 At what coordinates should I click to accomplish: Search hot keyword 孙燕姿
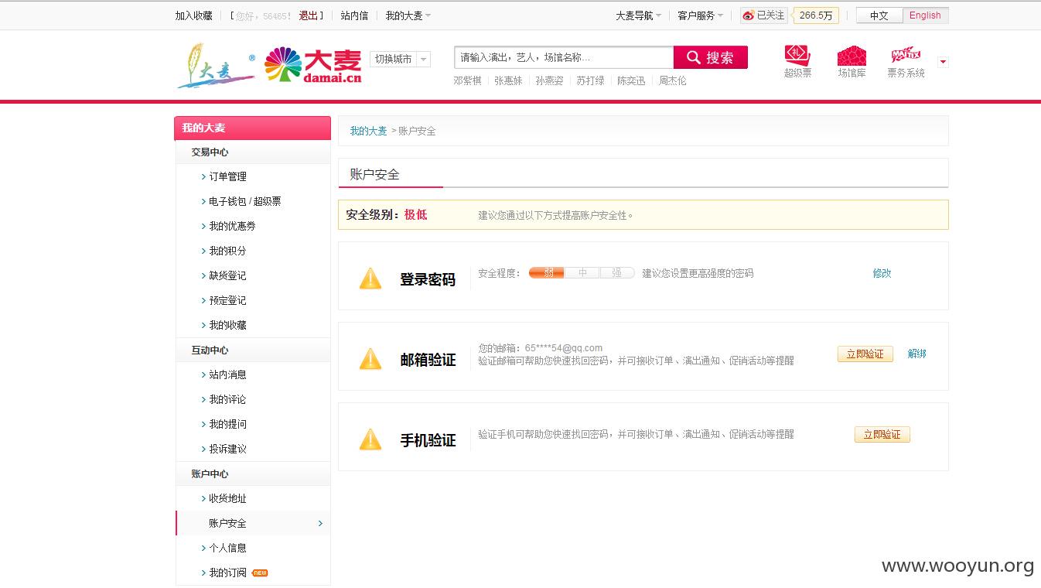[x=550, y=80]
